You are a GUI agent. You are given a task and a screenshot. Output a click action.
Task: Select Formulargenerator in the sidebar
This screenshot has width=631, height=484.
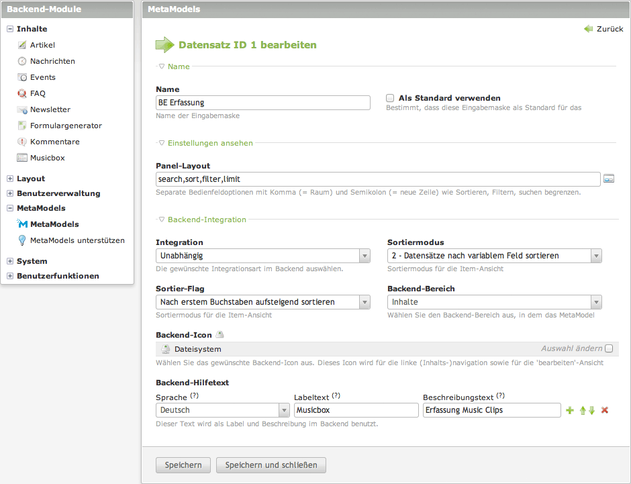point(66,126)
